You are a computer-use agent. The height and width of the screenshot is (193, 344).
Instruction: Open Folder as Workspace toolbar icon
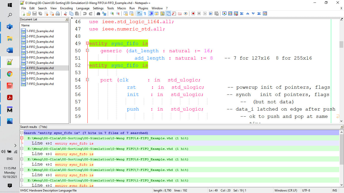[x=180, y=14]
